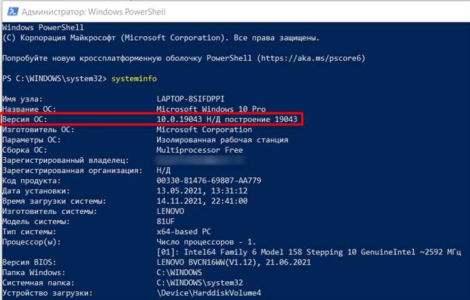Image resolution: width=470 pixels, height=300 pixels.
Task: Click the Windows folder value 'C:\WINDOWS'
Action: [179, 272]
